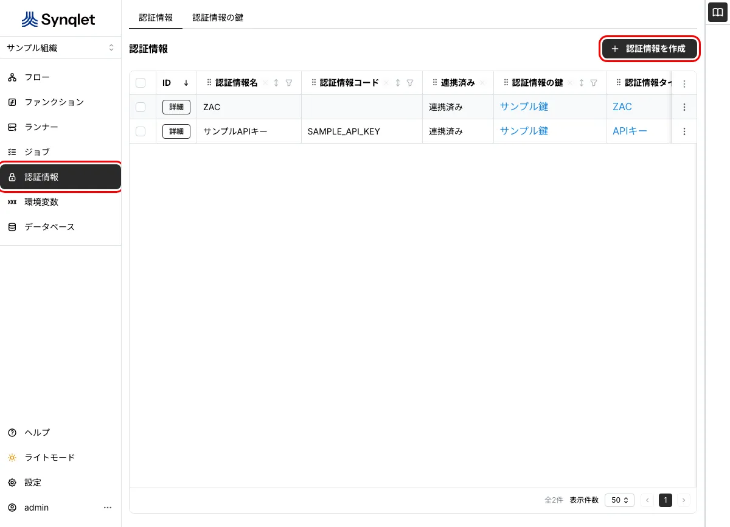Click 詳細 button for サンプルAPIキー row

tap(176, 131)
